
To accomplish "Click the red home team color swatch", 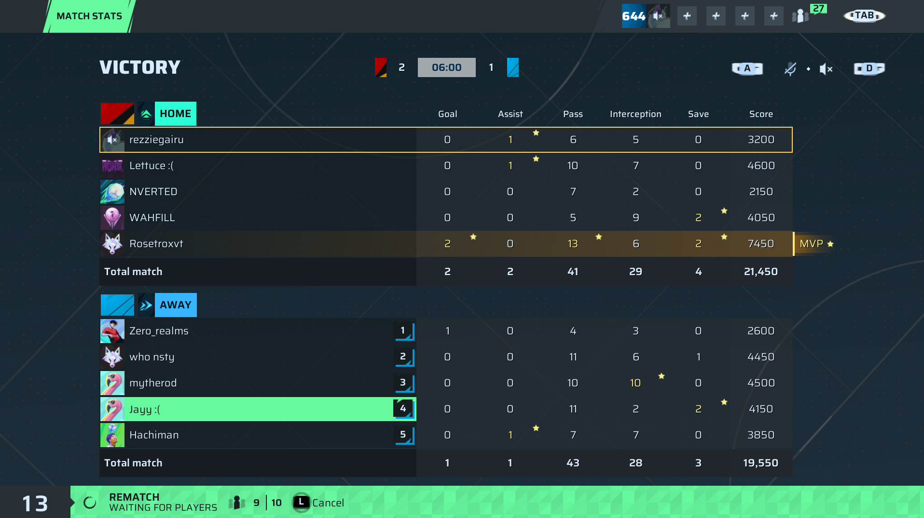I will (117, 114).
